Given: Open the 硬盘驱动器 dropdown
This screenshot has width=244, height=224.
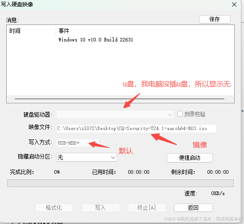Looking at the screenshot, I should click(x=115, y=114).
